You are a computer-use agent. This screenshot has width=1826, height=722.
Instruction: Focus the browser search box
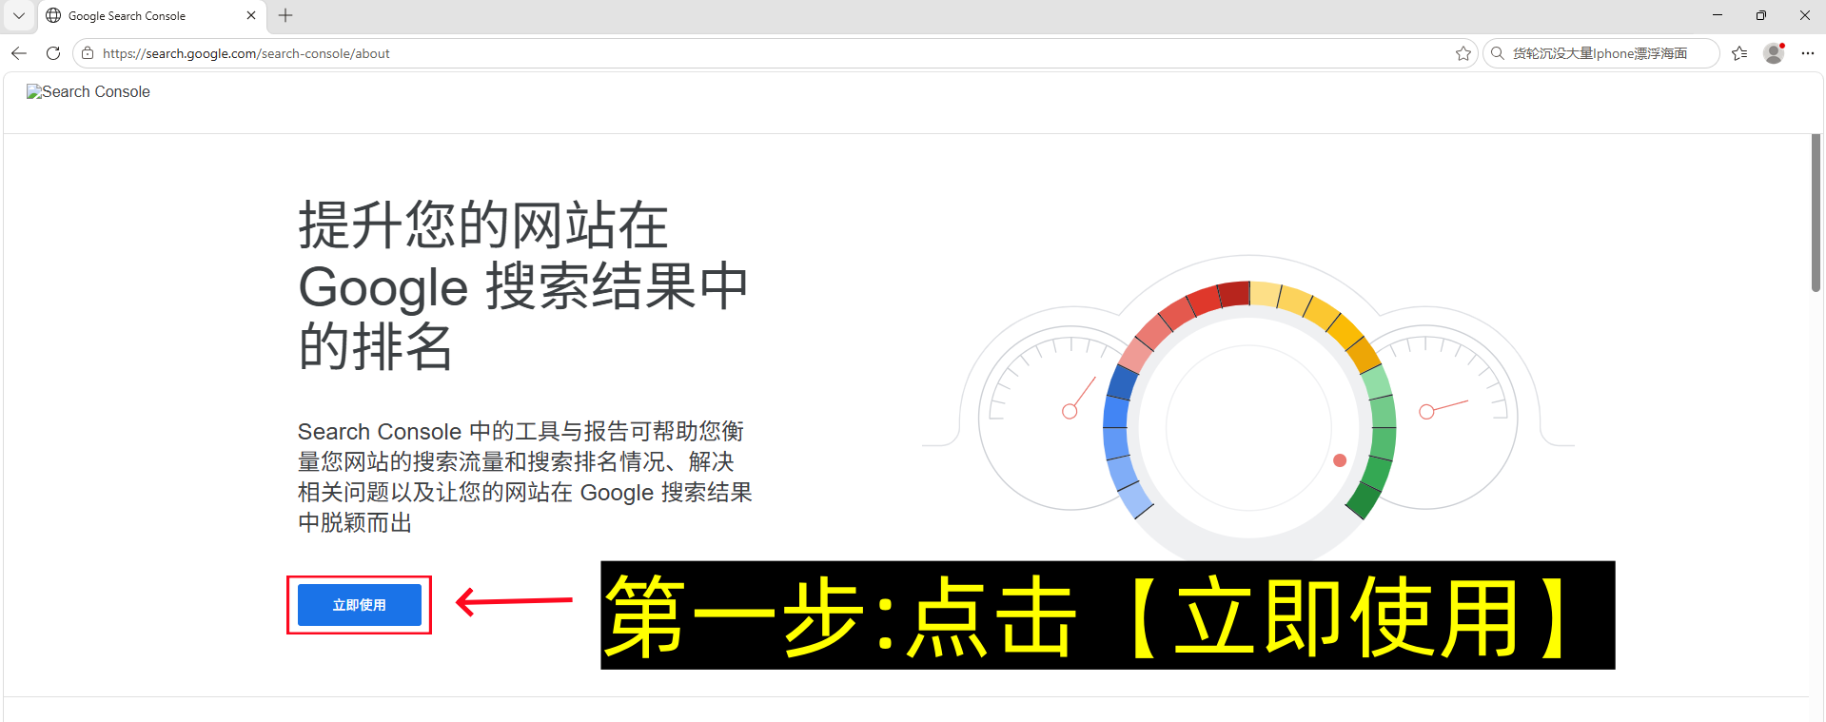click(x=1601, y=53)
